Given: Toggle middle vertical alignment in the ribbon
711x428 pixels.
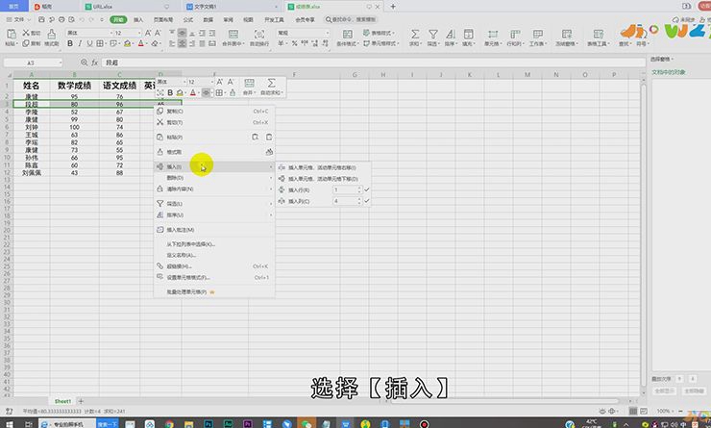Looking at the screenshot, I should tap(182, 33).
